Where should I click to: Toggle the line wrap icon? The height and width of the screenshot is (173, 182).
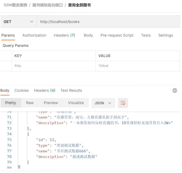point(123,103)
